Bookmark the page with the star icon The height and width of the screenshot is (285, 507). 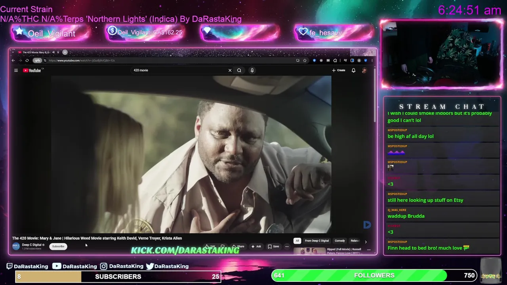[305, 61]
